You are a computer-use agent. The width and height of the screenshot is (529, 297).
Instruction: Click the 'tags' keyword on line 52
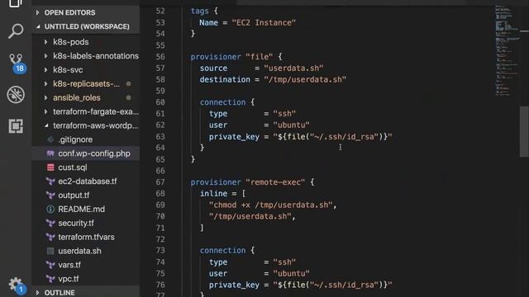click(200, 11)
